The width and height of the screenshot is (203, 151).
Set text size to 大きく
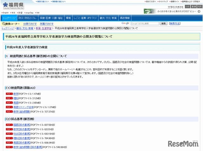(200, 6)
